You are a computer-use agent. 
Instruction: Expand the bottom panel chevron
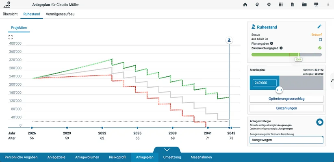click(x=167, y=150)
